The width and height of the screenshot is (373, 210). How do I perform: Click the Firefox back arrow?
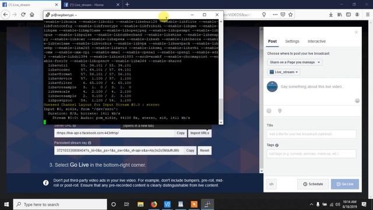(x=5, y=15)
